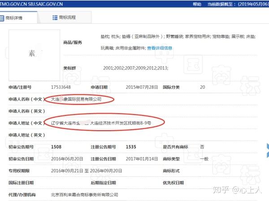Click the 帮助 link in header

tap(197, 4)
